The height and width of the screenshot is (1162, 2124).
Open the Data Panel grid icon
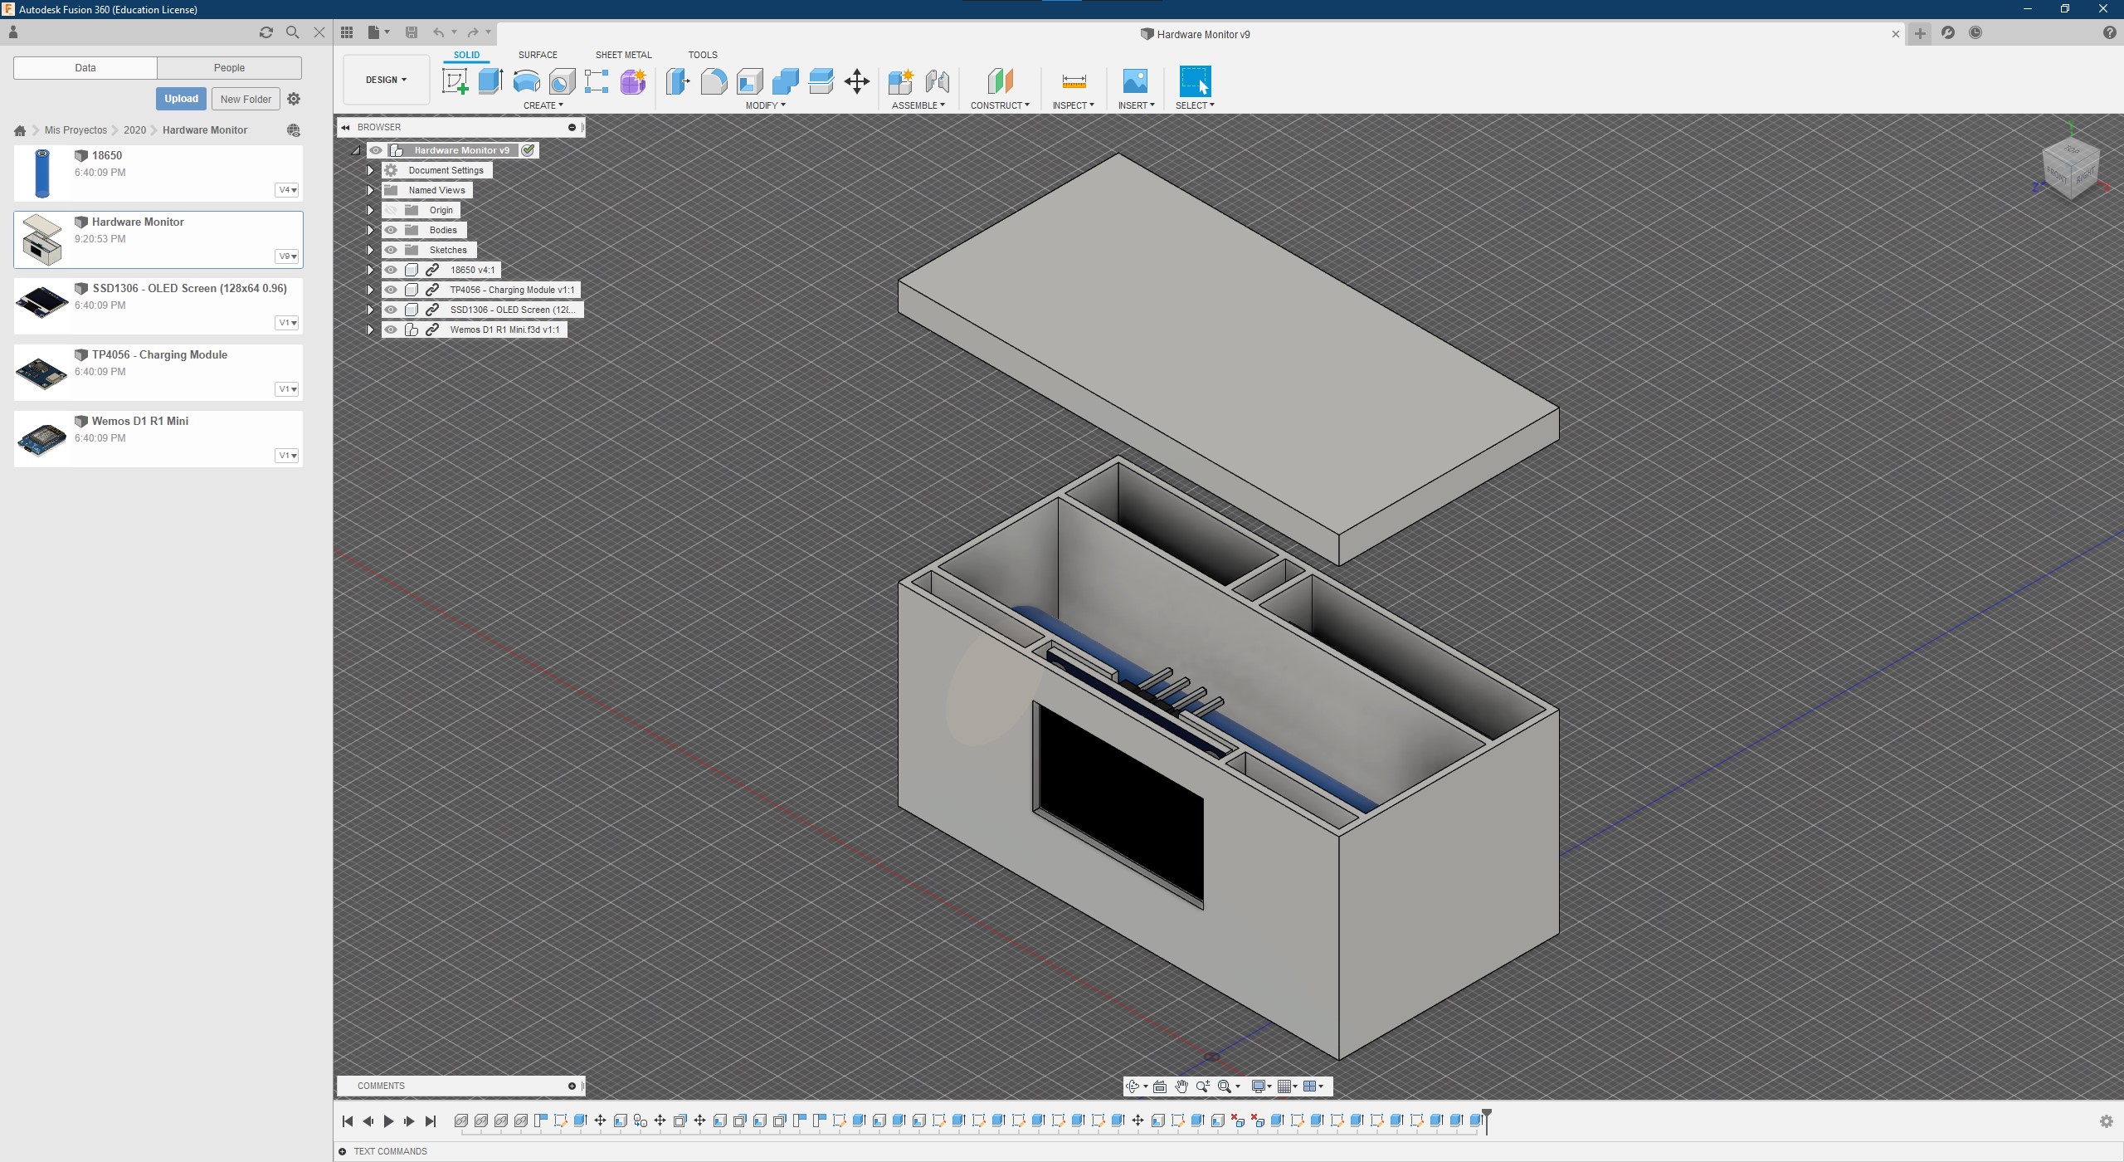[347, 32]
